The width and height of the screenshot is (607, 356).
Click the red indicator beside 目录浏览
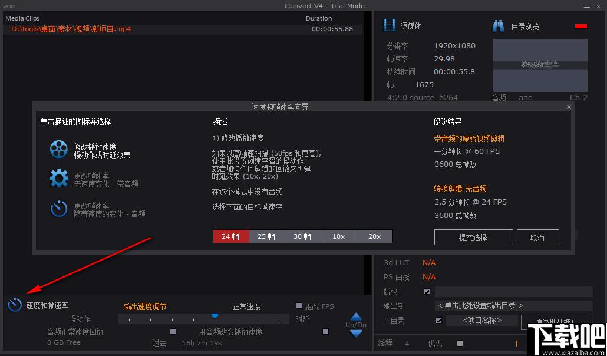[x=581, y=27]
